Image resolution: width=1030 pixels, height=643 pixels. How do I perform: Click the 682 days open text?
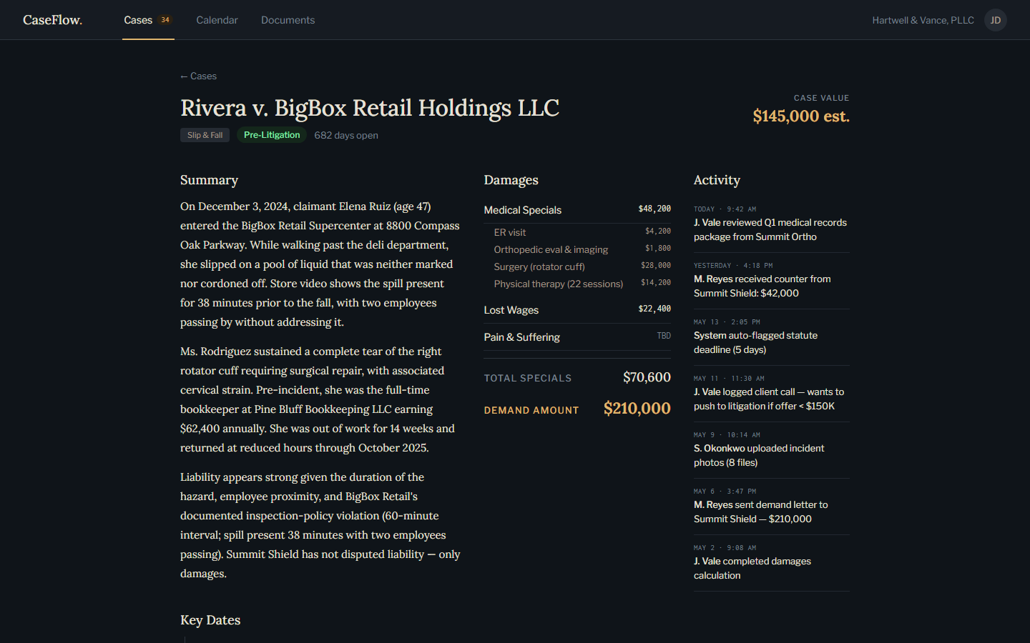coord(346,135)
